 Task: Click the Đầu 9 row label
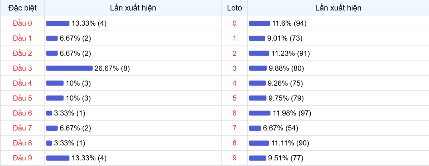coord(22,158)
